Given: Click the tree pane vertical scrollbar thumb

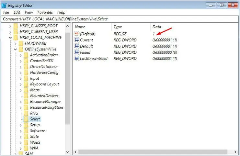Looking at the screenshot, I should coord(67,78).
